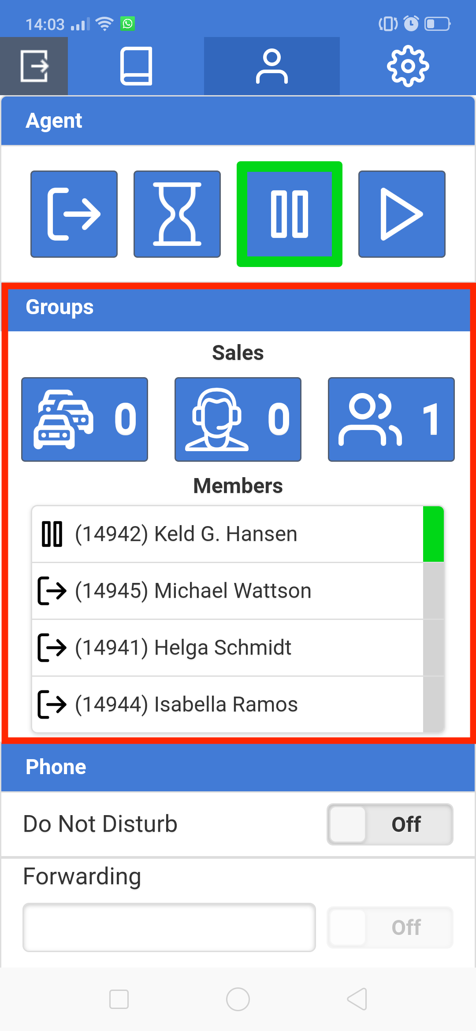Tap the Sales queued calls tile
476x1031 pixels.
85,419
